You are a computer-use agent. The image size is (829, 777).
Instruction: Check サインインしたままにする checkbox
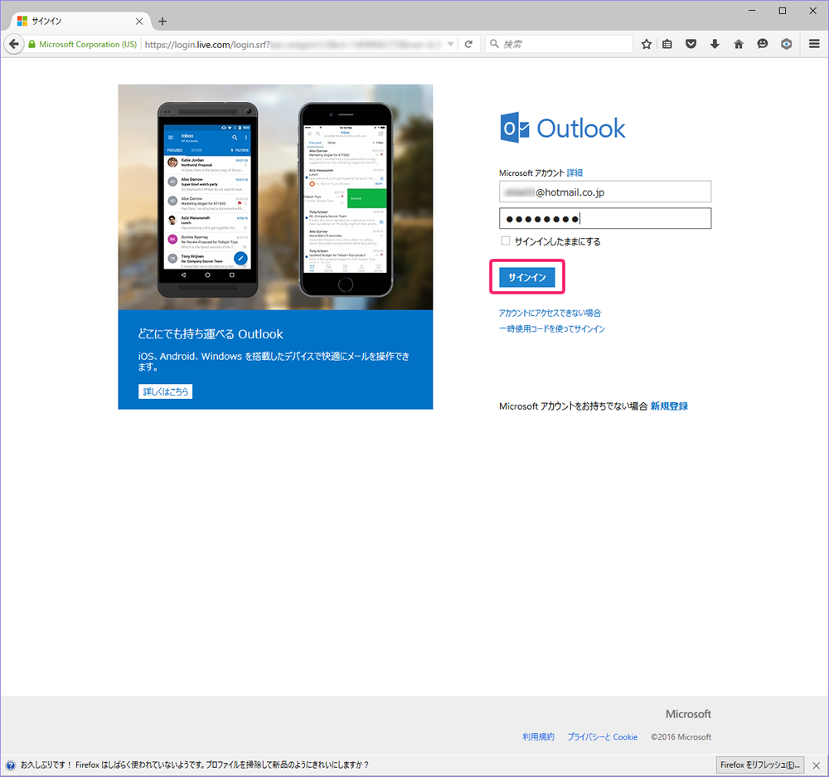tap(506, 241)
